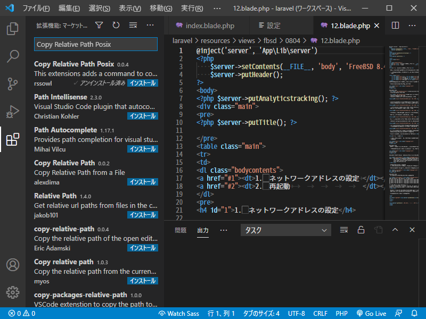Screen dimensions: 426x319
Task: Start Go Live server from status bar
Action: tap(371, 314)
